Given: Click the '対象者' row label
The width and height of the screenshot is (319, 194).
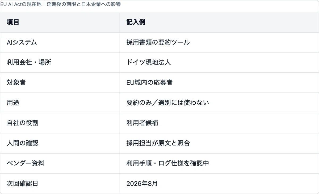Looking at the screenshot, I should click(16, 83).
